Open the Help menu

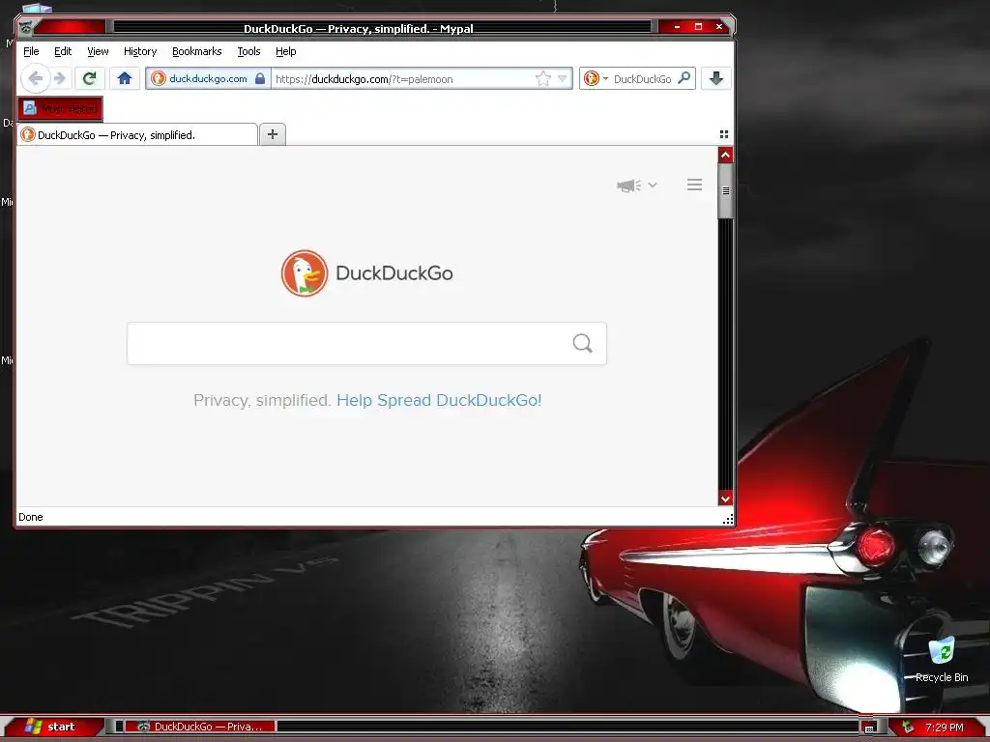[x=286, y=51]
